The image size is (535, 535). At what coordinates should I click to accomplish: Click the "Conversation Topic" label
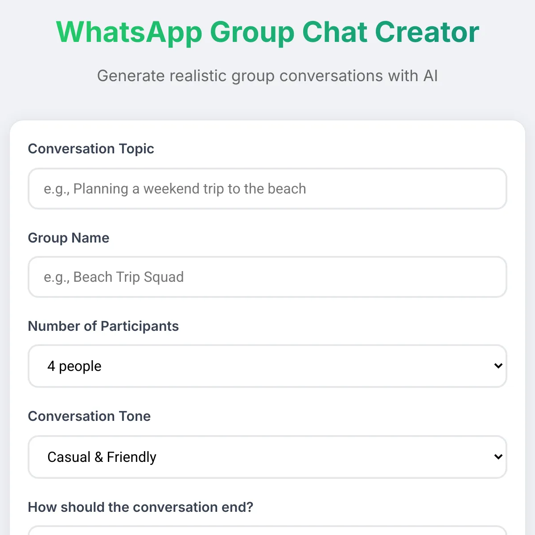pos(91,148)
